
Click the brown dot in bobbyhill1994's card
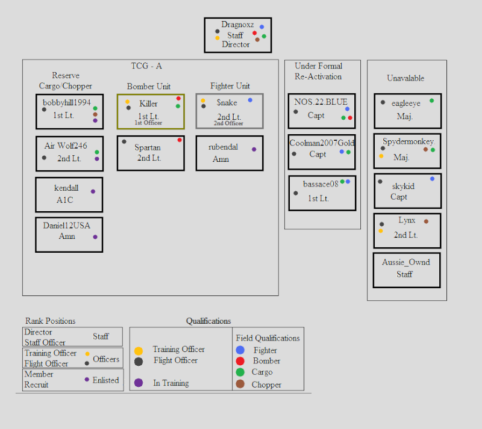(x=95, y=114)
